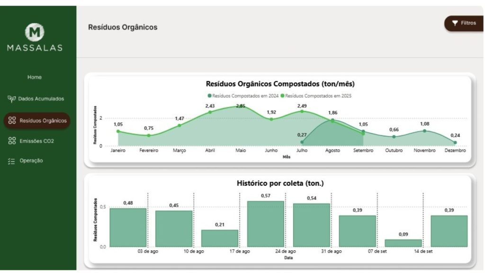485x273 pixels.
Task: Click the 03 de ago axis label
Action: [x=148, y=251]
